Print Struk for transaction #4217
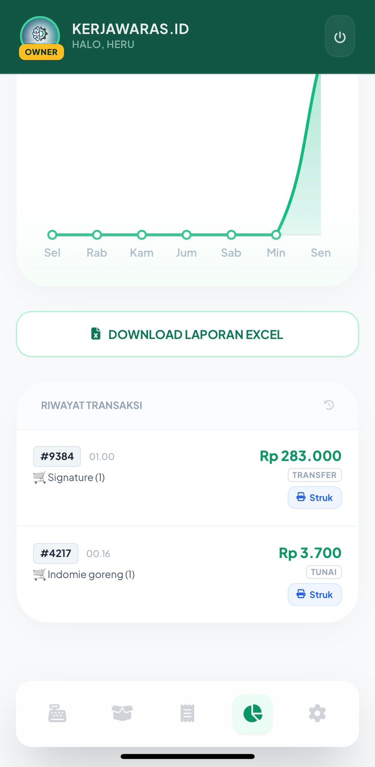The height and width of the screenshot is (767, 375). [x=315, y=594]
